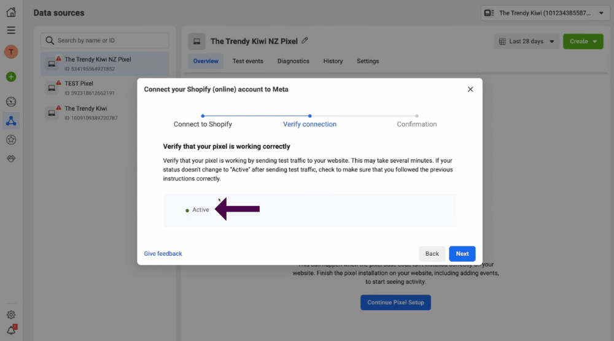Click calendar icon in Last 28 days
614x341 pixels.
(x=502, y=42)
